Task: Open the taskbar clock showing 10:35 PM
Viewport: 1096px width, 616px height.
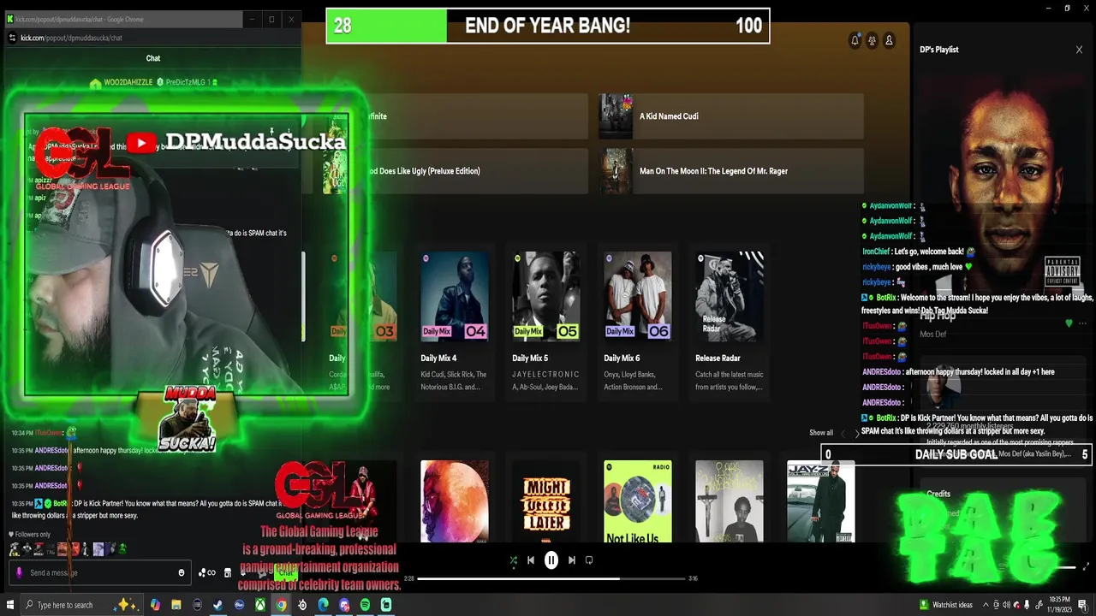Action: 1060,605
